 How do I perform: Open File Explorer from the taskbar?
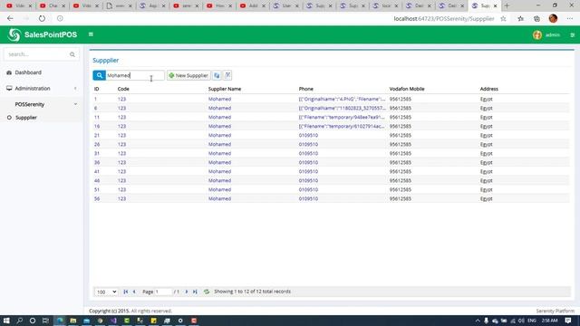tap(72, 321)
